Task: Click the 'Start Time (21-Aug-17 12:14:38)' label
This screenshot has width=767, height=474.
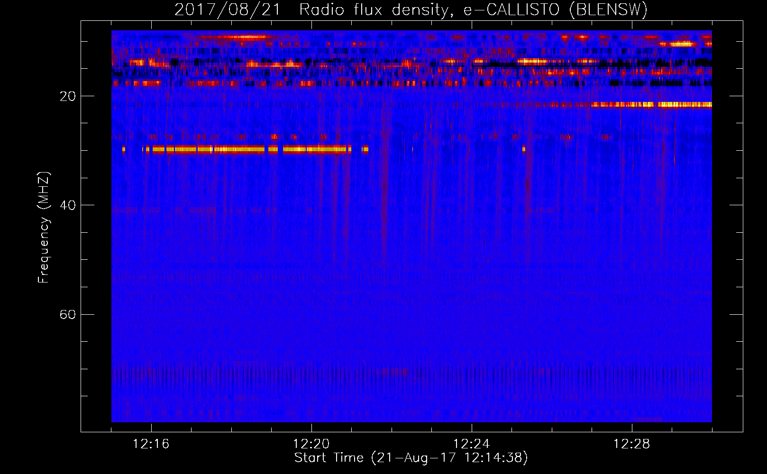Action: coord(411,458)
